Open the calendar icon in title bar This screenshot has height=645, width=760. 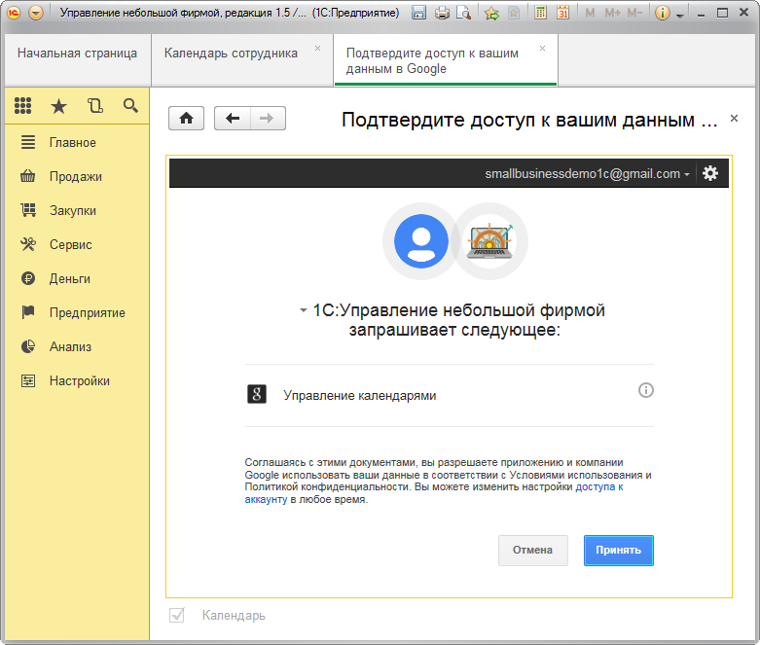[562, 13]
